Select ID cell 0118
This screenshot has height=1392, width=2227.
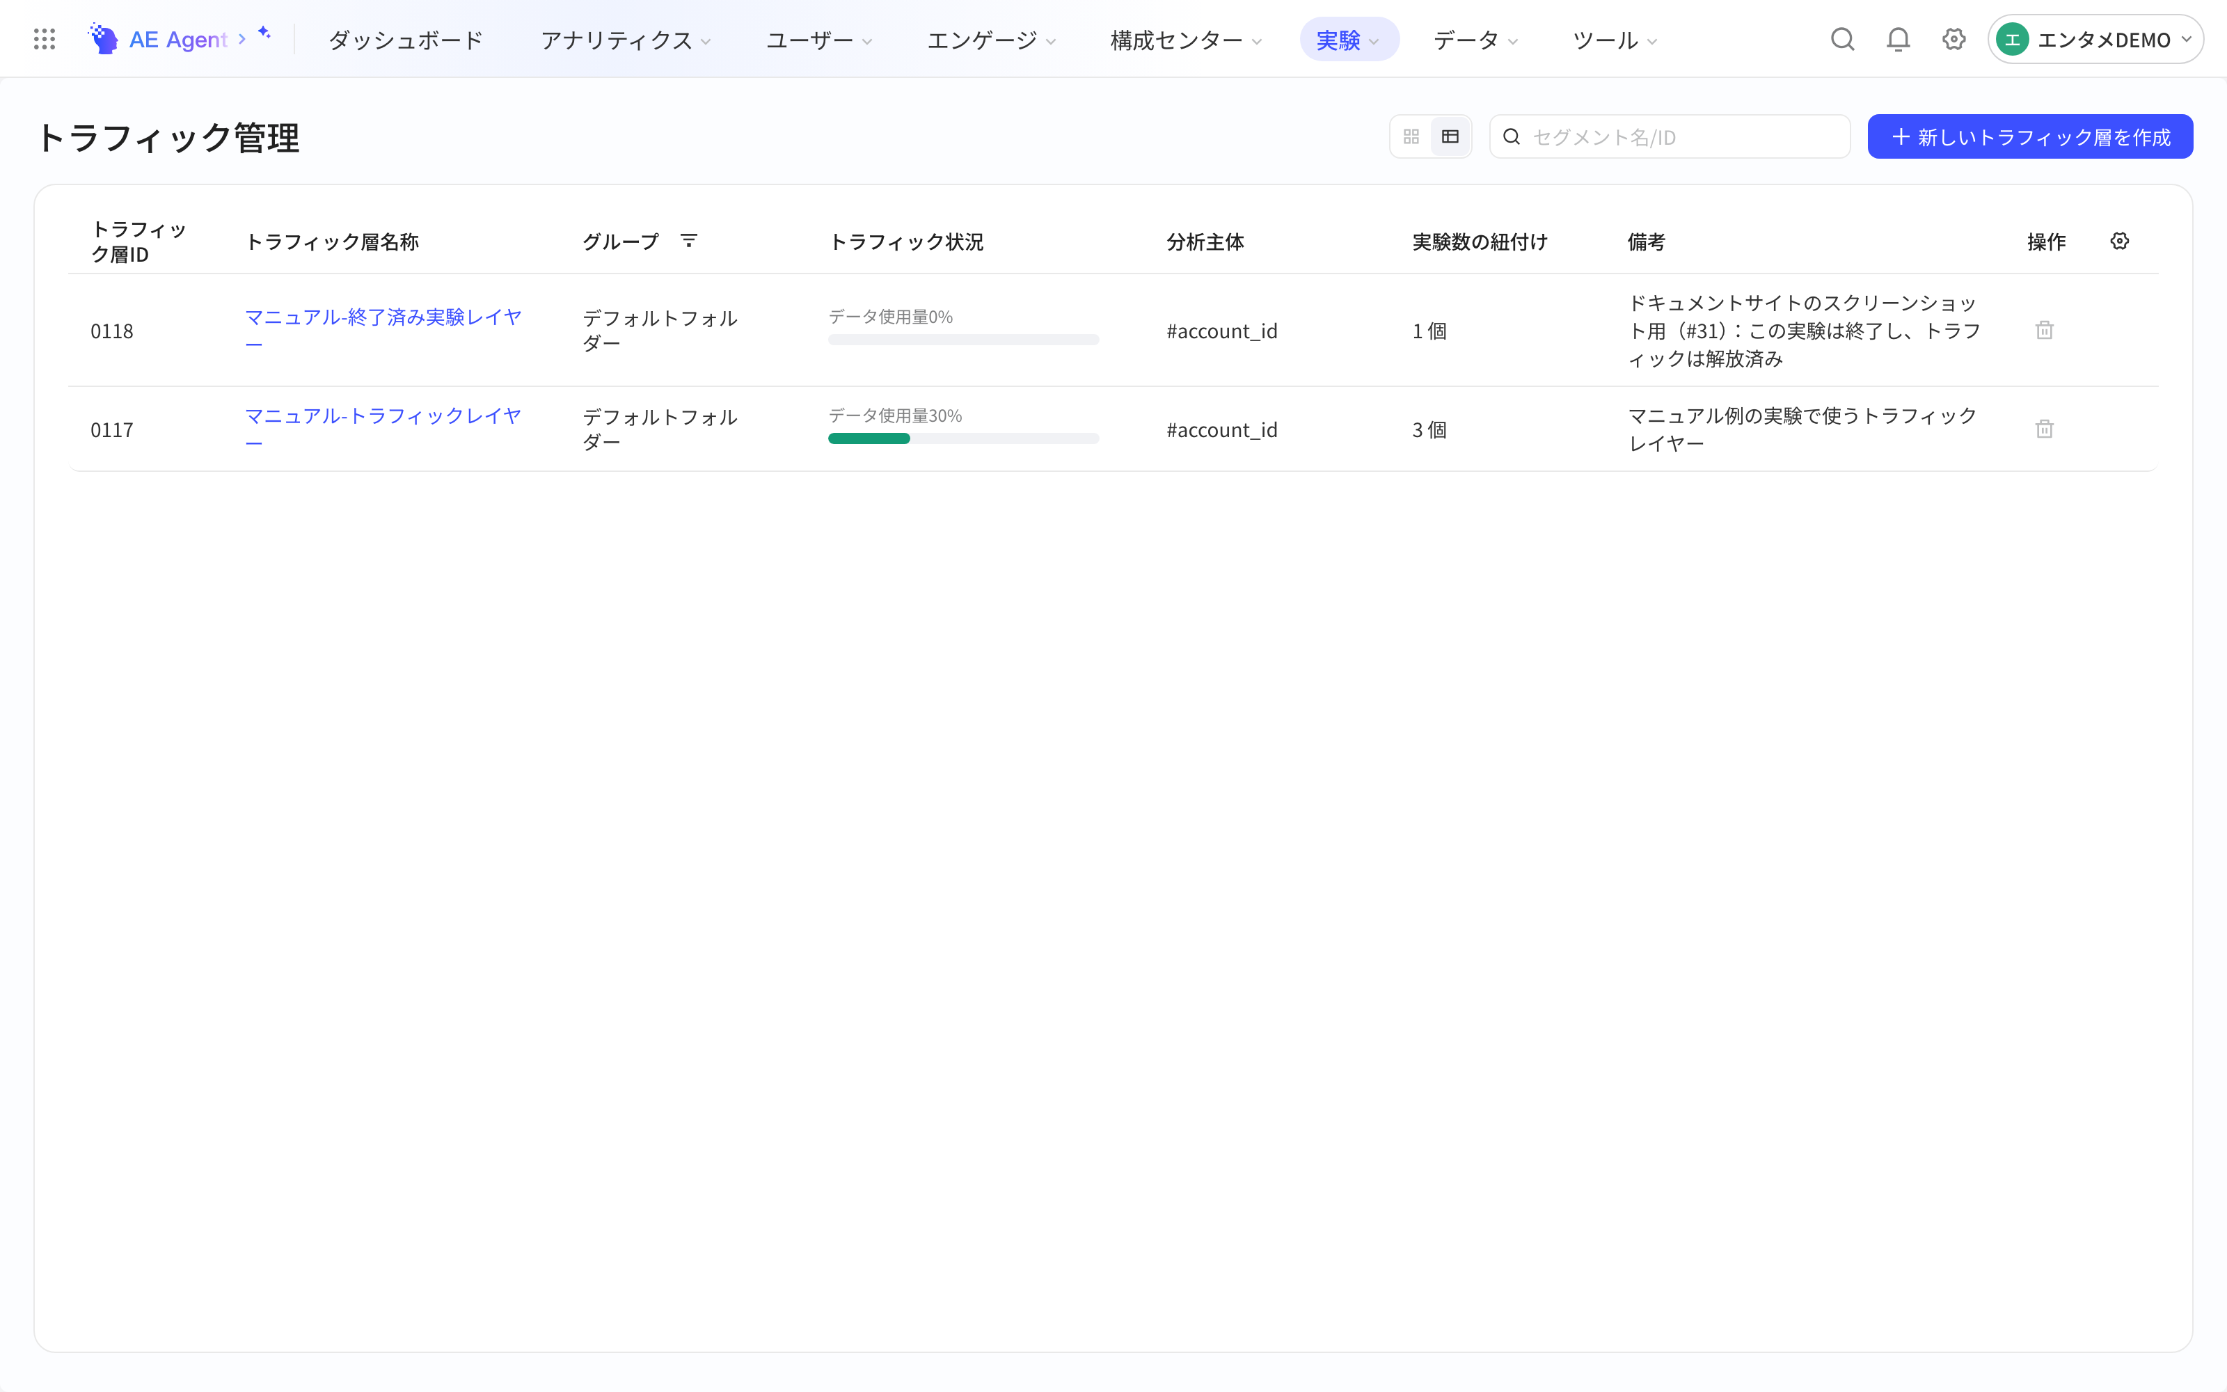pyautogui.click(x=112, y=331)
